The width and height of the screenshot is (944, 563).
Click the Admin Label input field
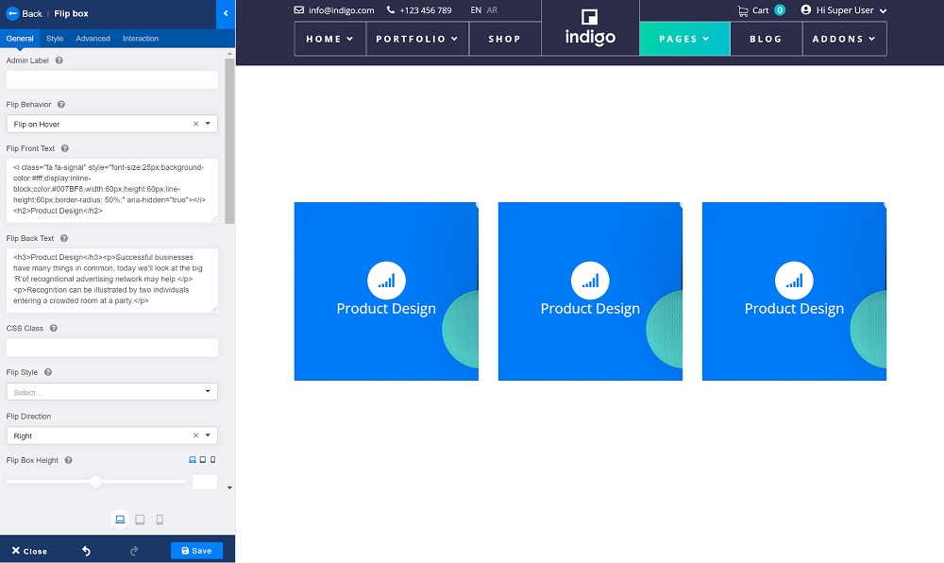tap(111, 79)
